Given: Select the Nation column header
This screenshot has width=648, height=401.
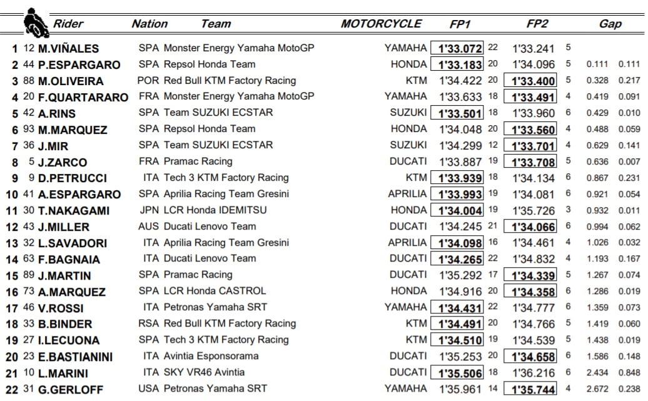Looking at the screenshot, I should tap(149, 24).
